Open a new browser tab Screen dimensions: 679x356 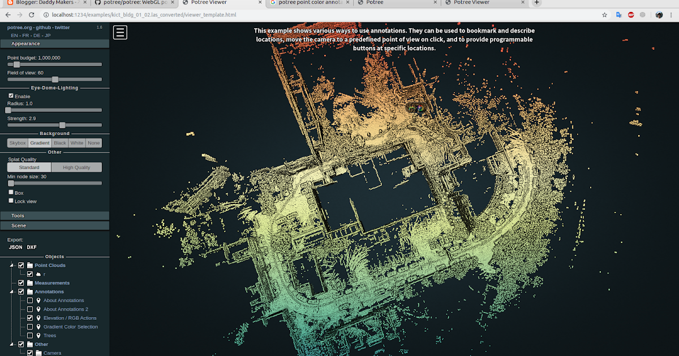[x=537, y=3]
